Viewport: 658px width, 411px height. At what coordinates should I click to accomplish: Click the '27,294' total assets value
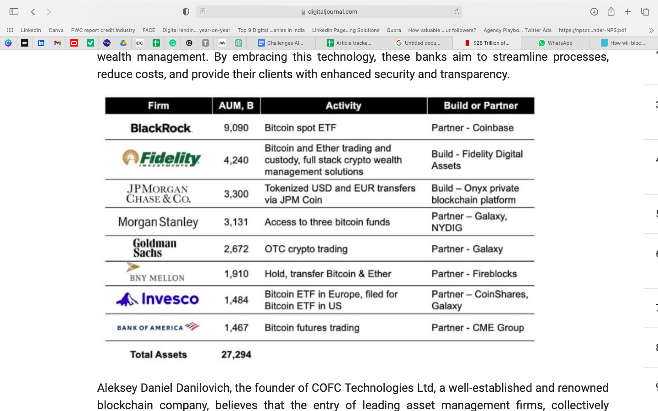coord(236,354)
